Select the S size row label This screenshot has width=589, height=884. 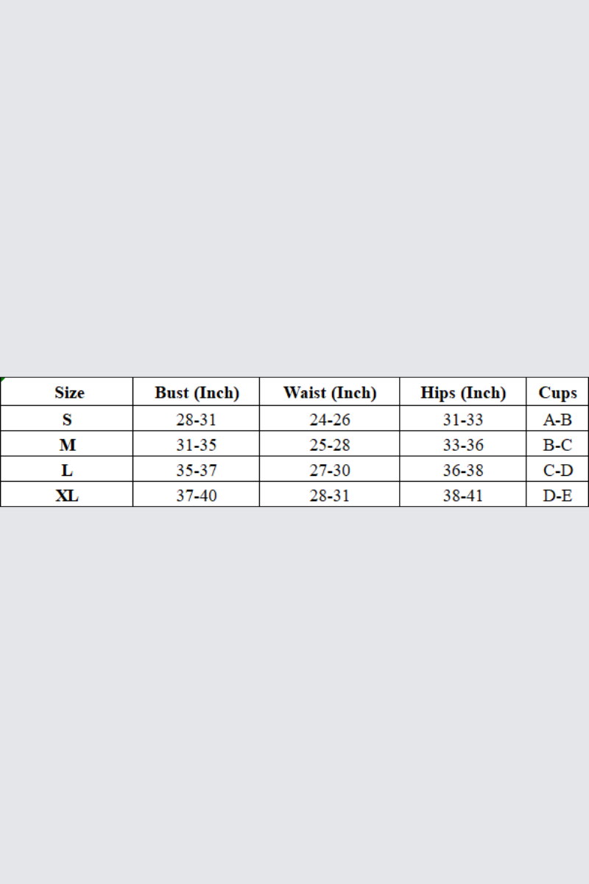coord(67,420)
